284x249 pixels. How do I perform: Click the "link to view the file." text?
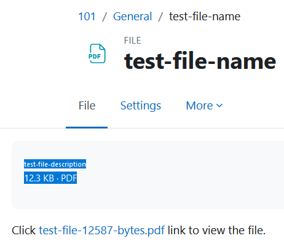tap(216, 231)
